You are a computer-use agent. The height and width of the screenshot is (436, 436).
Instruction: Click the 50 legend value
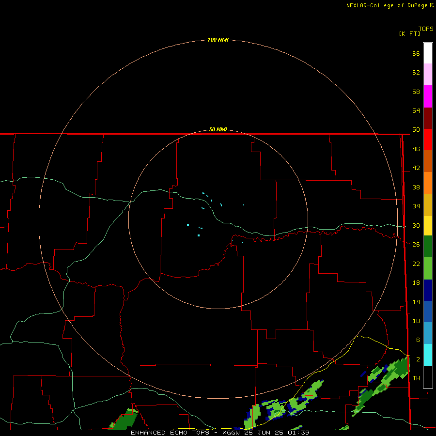coord(416,130)
